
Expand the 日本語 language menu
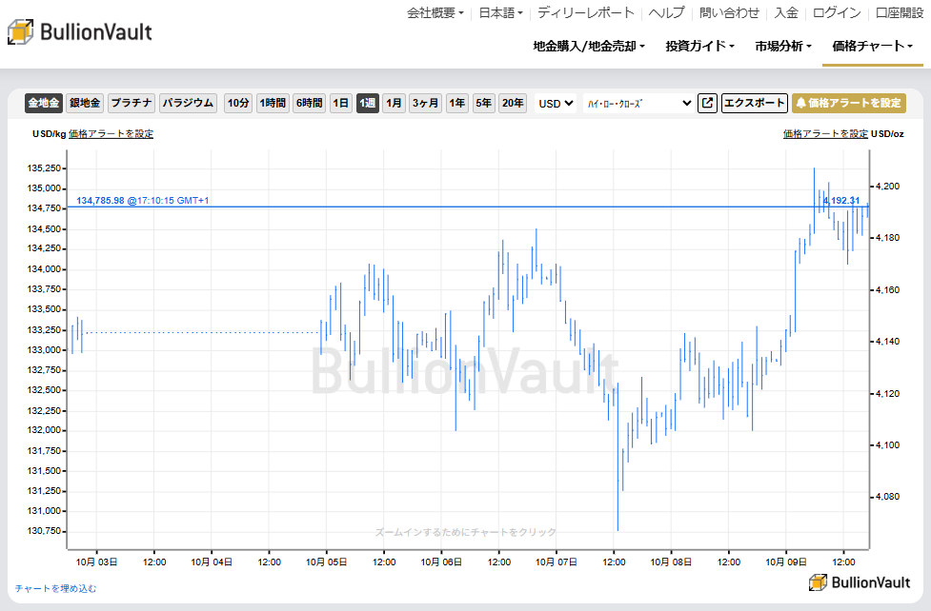pyautogui.click(x=500, y=12)
